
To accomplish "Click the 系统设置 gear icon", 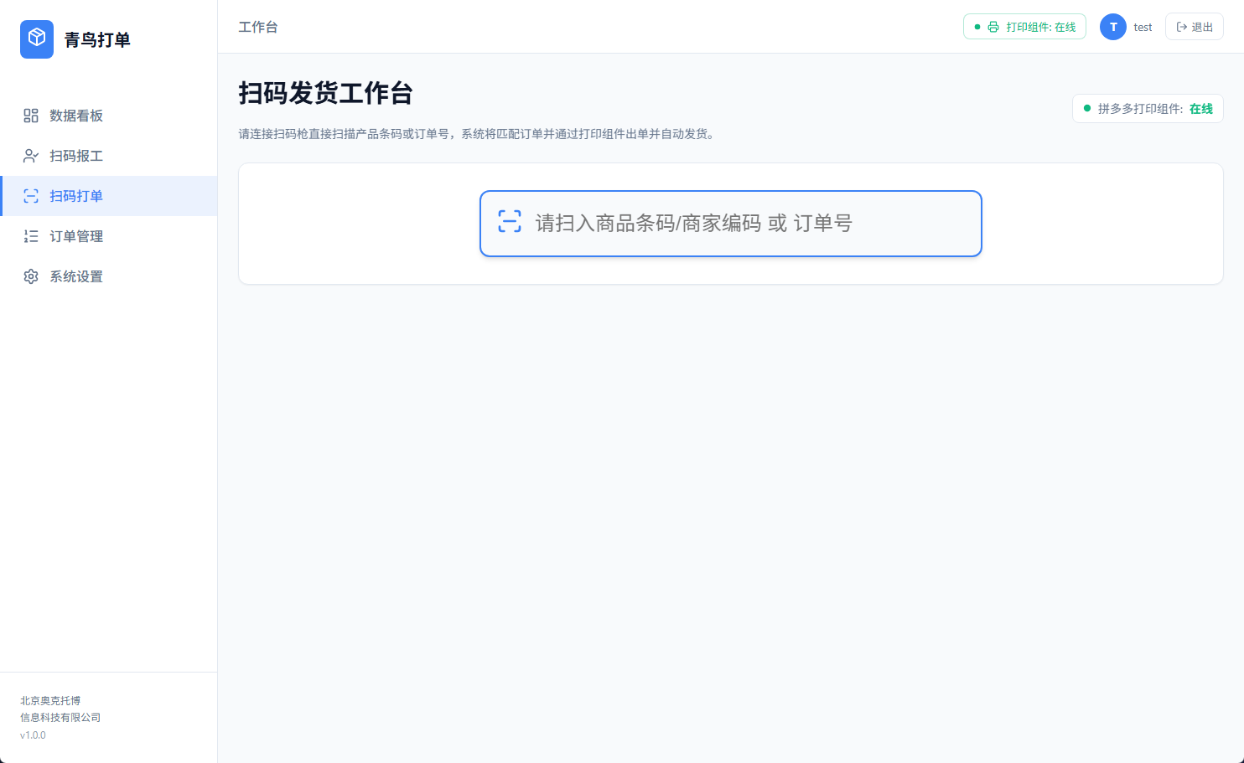I will [31, 276].
